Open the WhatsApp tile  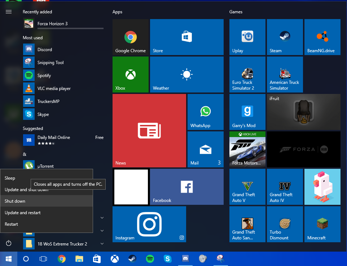(205, 112)
